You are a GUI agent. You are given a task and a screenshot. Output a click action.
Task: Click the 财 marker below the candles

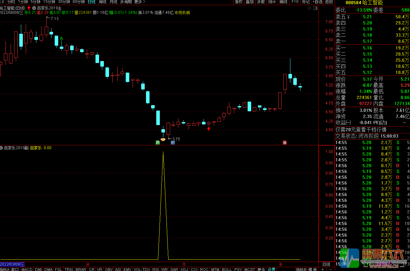point(173,143)
